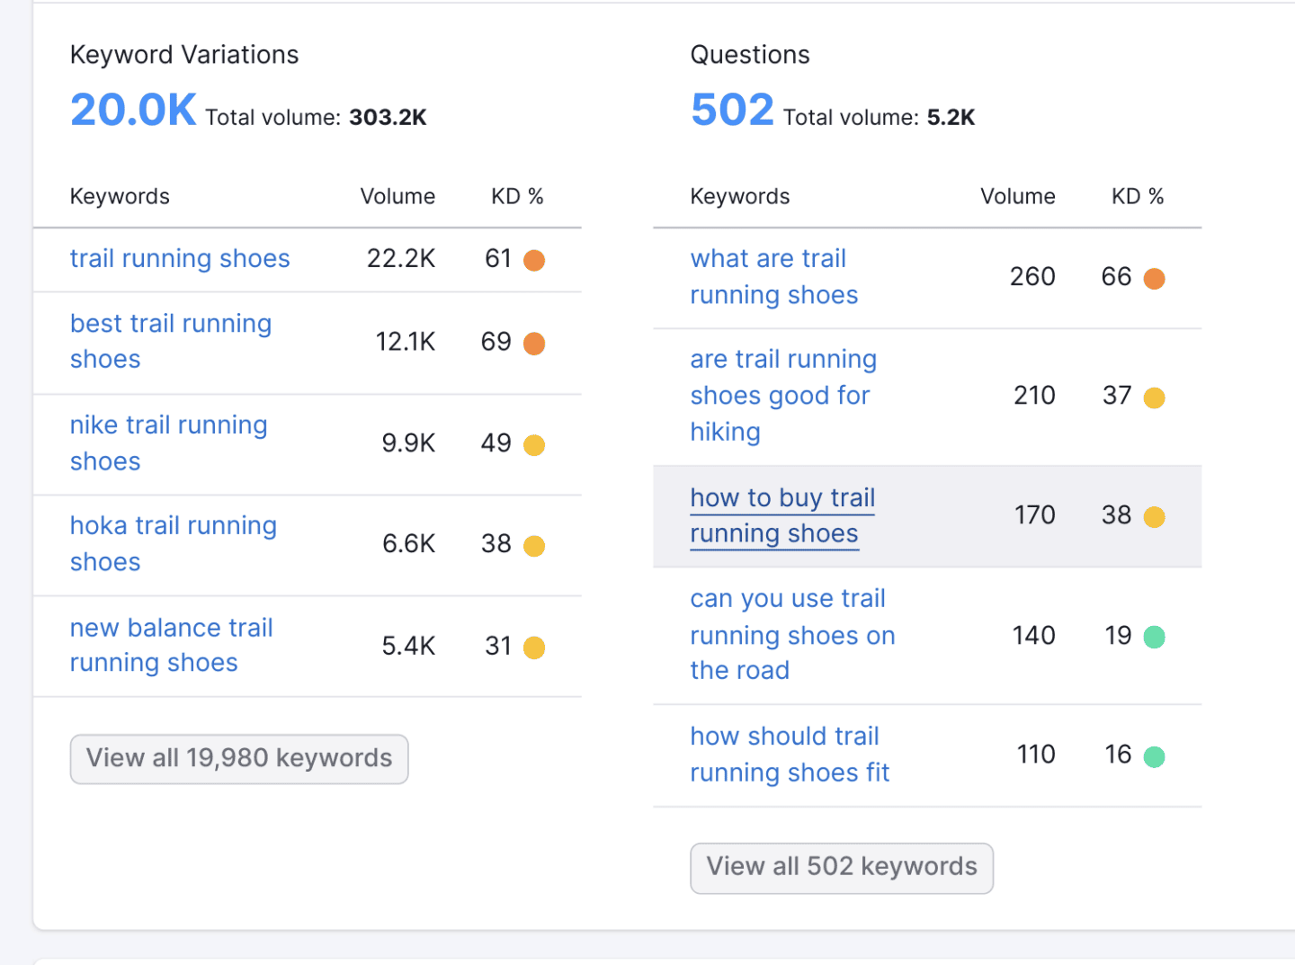Click the orange KD dot for trail running shoes
The width and height of the screenshot is (1295, 965).
tap(535, 260)
